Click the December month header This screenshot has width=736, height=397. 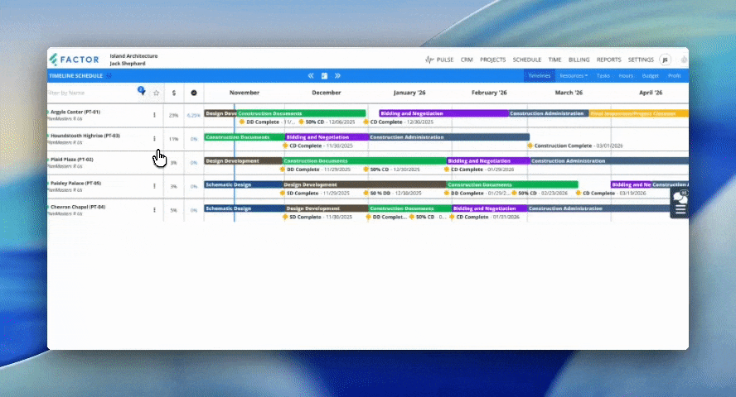pos(327,93)
